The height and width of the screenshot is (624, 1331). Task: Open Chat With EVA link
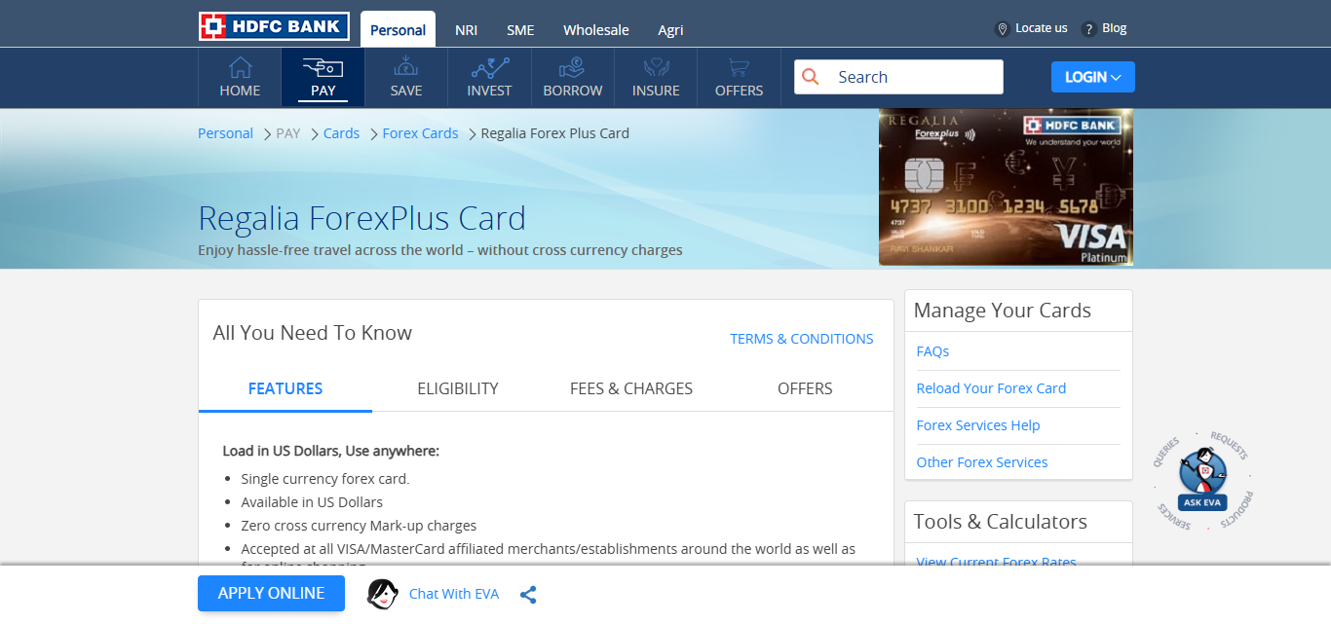point(454,594)
